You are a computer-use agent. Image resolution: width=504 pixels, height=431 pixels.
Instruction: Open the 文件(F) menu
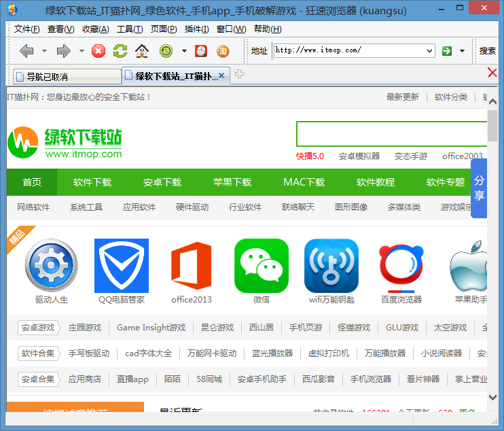tap(26, 29)
